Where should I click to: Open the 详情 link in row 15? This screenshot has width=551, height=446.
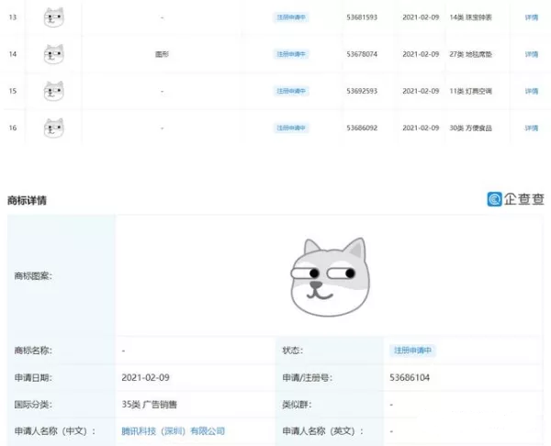coord(532,91)
